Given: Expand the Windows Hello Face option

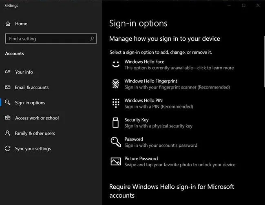Looking at the screenshot, I should click(172, 64).
